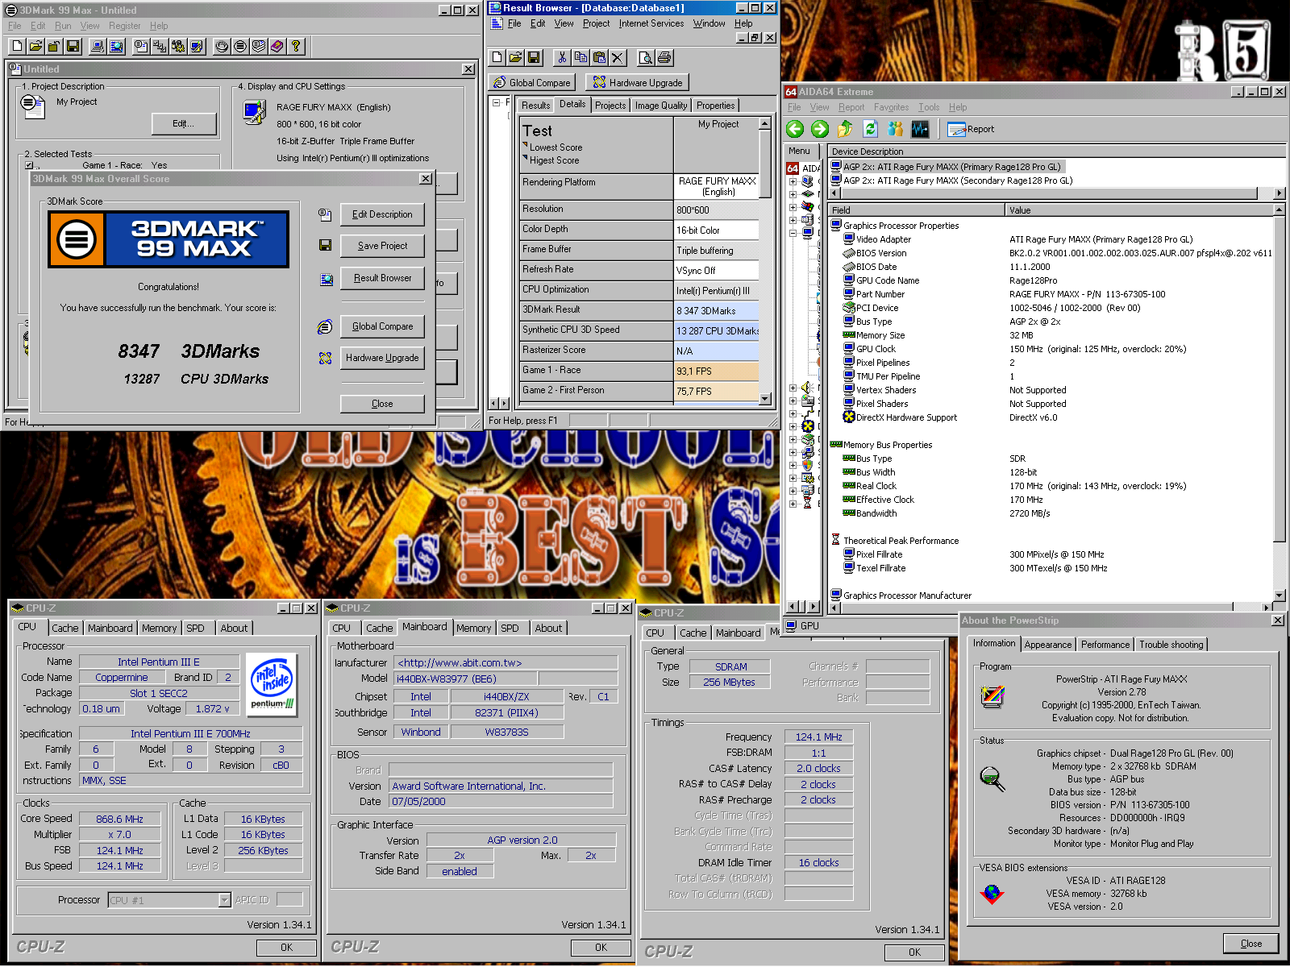Open Favorites menu in AIDA64
Image resolution: width=1290 pixels, height=967 pixels.
pos(891,107)
